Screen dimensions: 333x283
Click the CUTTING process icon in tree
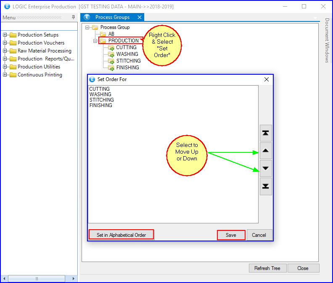tap(111, 47)
